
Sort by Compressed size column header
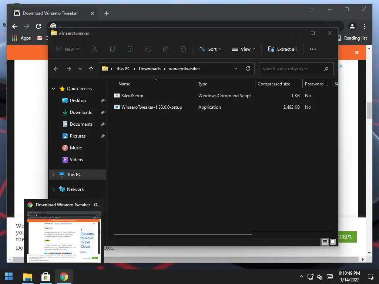click(x=274, y=84)
